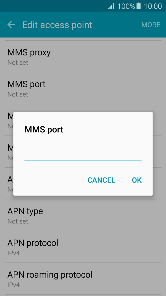This screenshot has width=166, height=296.
Task: Tap IPv4 value under APN protocol
Action: [14, 253]
